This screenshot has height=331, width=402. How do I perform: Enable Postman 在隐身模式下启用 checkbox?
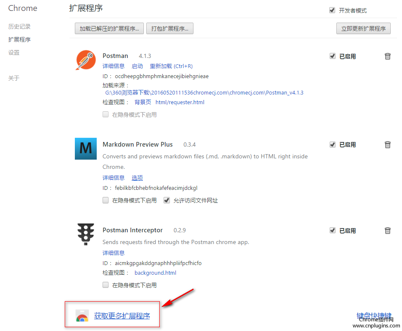pos(106,114)
